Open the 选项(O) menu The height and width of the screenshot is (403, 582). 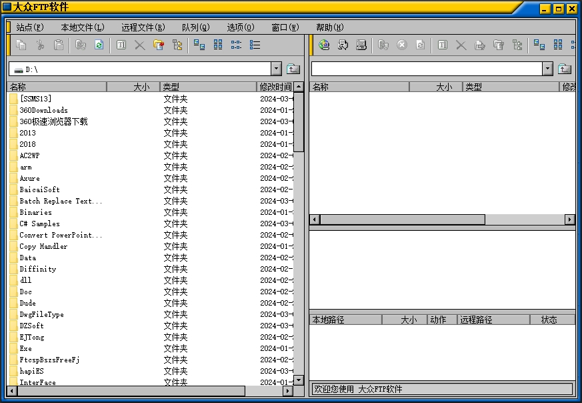[241, 27]
